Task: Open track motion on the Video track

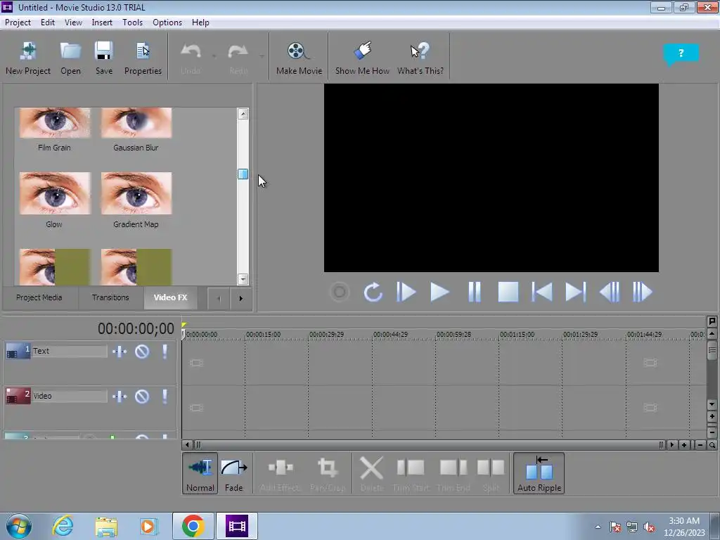Action: pos(120,397)
